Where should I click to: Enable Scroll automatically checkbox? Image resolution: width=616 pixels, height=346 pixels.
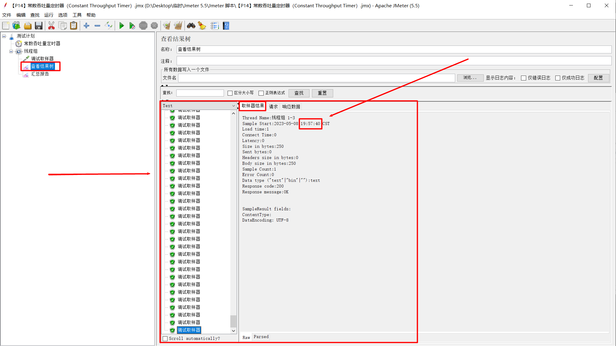coord(165,338)
